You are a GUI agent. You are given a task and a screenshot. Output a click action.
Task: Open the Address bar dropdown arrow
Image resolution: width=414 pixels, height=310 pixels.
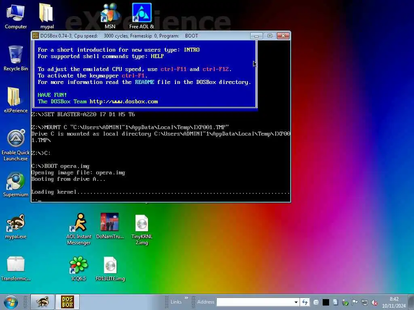point(296,302)
